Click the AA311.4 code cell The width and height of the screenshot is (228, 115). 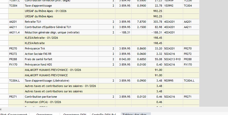16,32
